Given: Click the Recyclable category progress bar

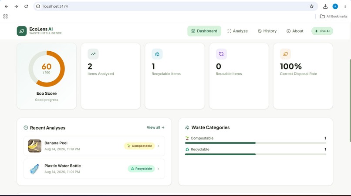Looking at the screenshot, I should 256,154.
